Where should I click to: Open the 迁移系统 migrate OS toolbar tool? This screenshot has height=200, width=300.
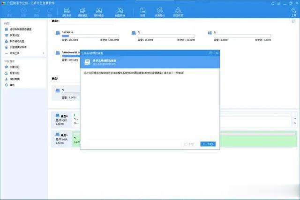pos(67,12)
